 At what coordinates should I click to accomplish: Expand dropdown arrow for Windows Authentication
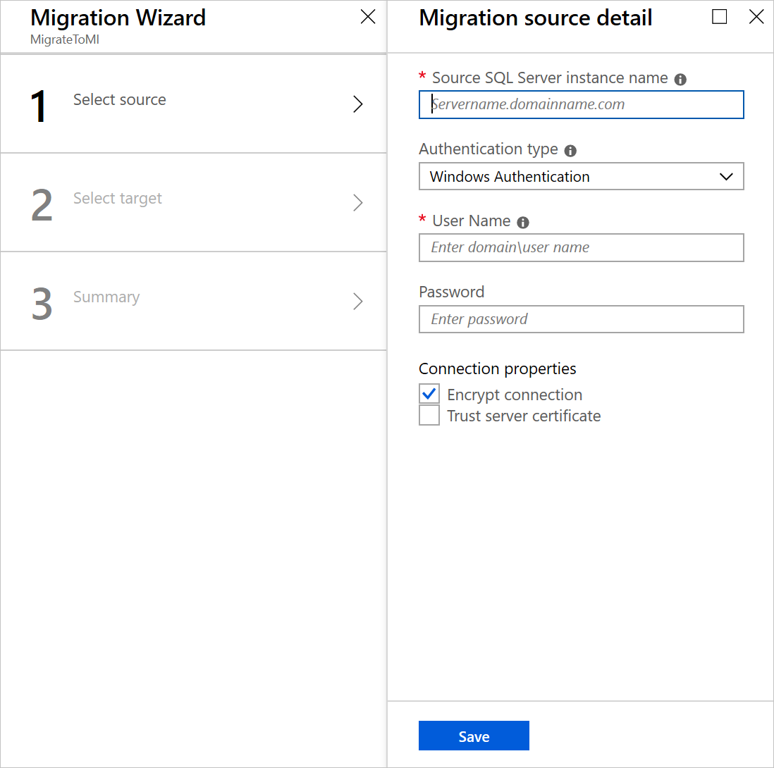pos(726,176)
